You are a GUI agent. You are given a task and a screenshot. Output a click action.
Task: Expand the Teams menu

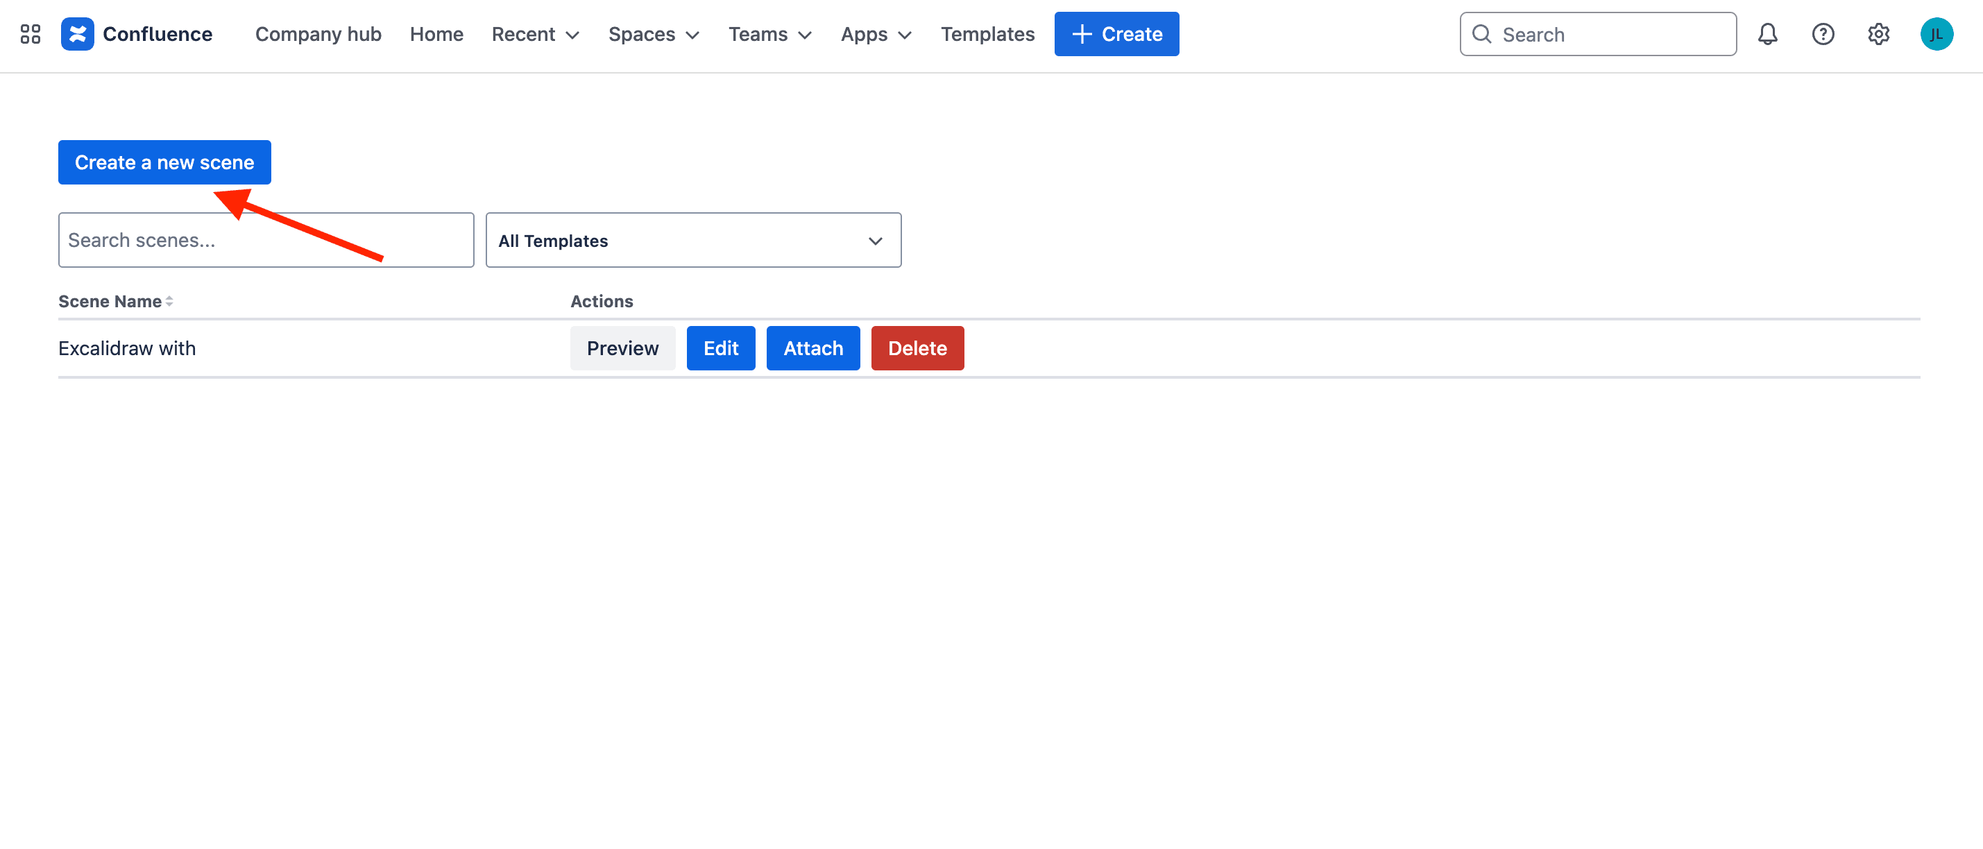769,34
